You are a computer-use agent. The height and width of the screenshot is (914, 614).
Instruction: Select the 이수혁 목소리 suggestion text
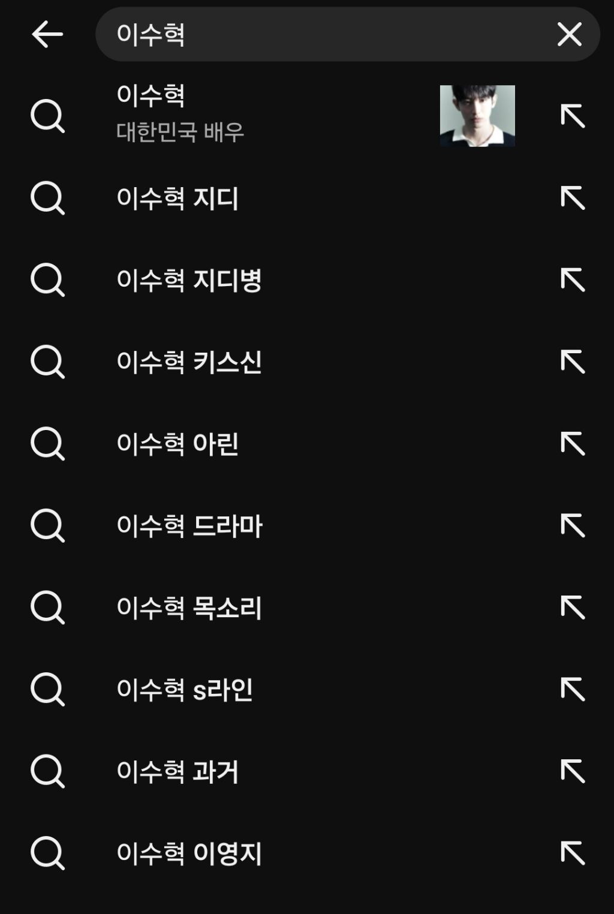pos(189,608)
